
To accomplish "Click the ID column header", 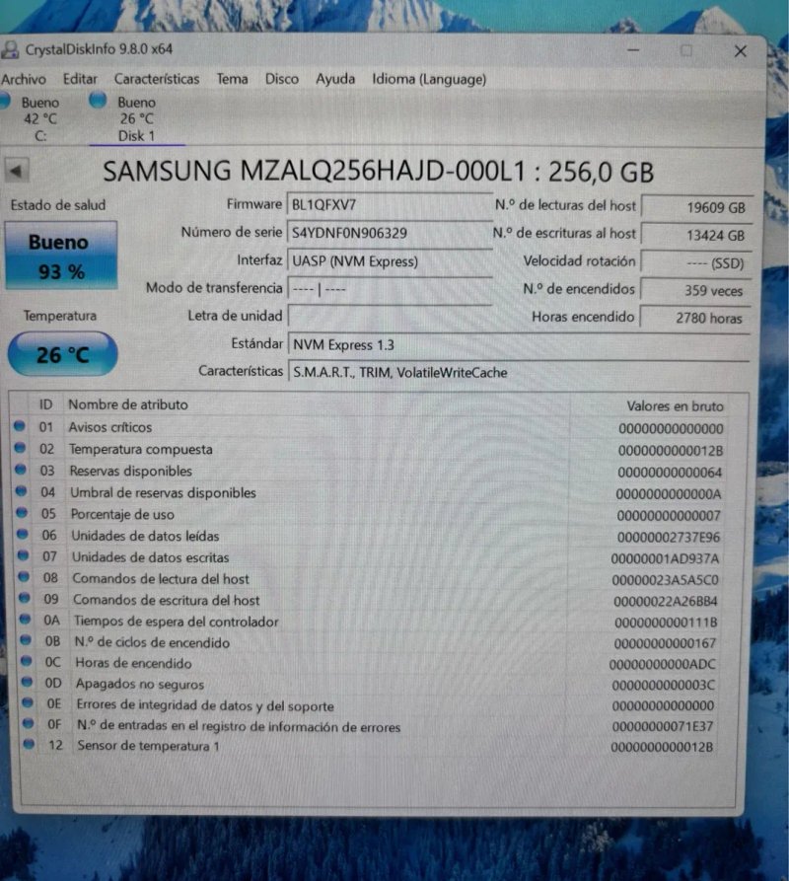I will pyautogui.click(x=45, y=404).
